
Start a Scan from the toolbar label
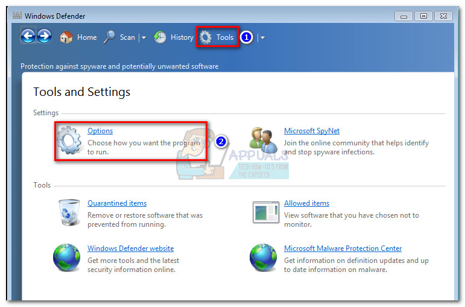(x=127, y=37)
